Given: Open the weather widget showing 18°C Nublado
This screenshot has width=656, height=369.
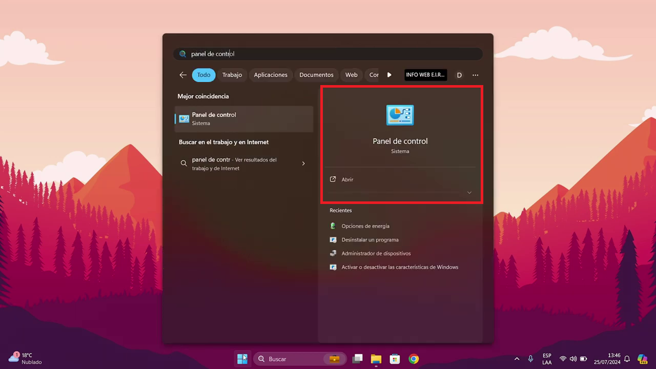Looking at the screenshot, I should point(25,358).
